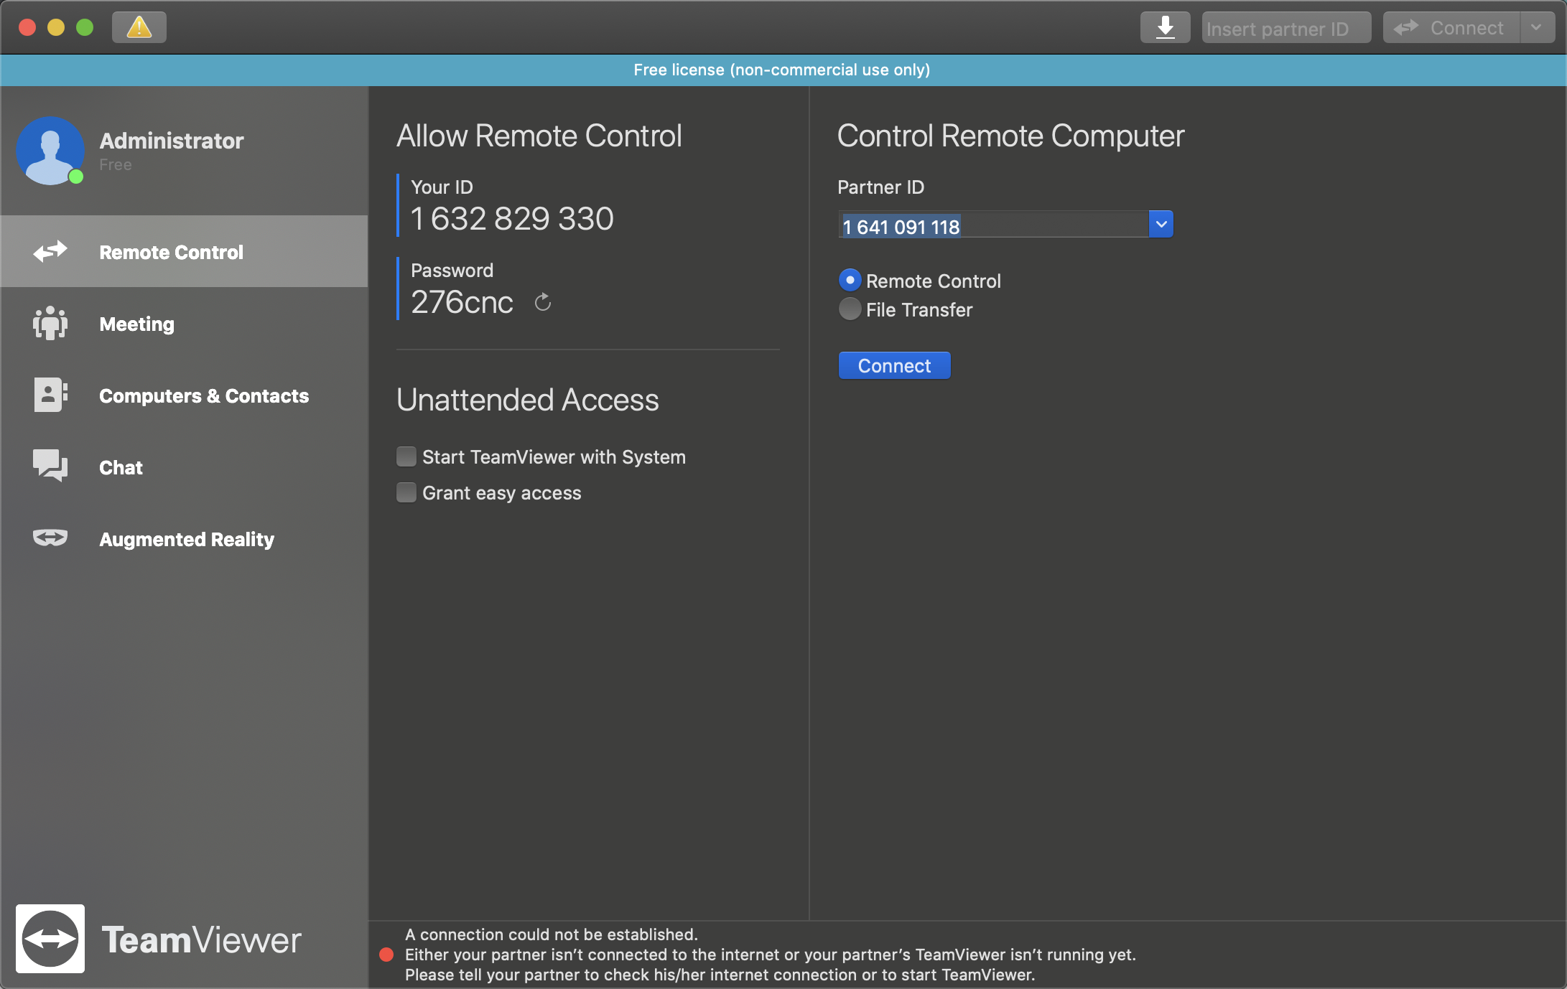Check the Grant easy access box
Screen dimensions: 1567x989
[406, 492]
